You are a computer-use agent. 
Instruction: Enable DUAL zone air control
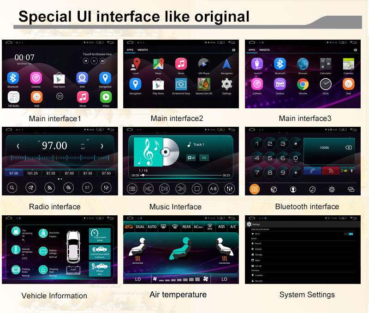[140, 227]
